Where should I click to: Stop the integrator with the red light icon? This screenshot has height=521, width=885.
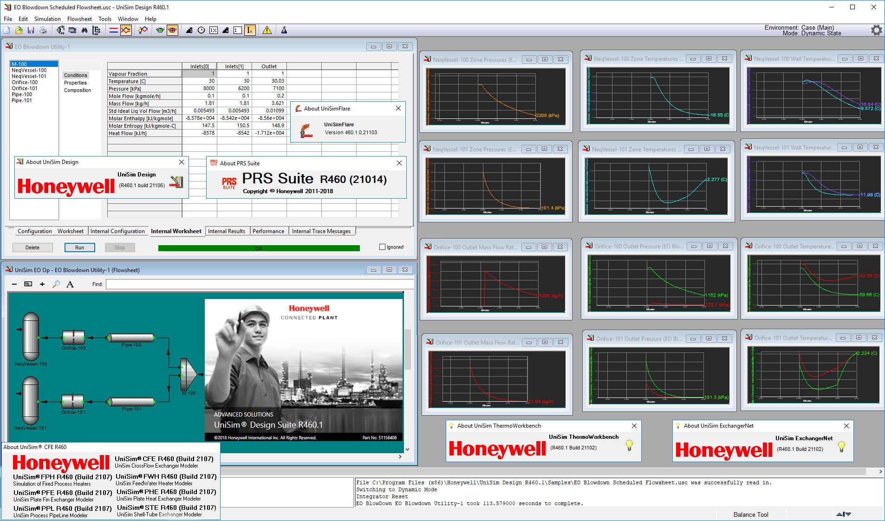tap(172, 30)
